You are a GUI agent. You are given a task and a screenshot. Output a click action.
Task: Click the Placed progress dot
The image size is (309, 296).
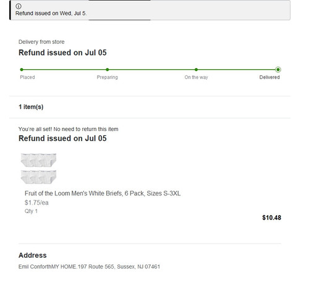pos(22,70)
